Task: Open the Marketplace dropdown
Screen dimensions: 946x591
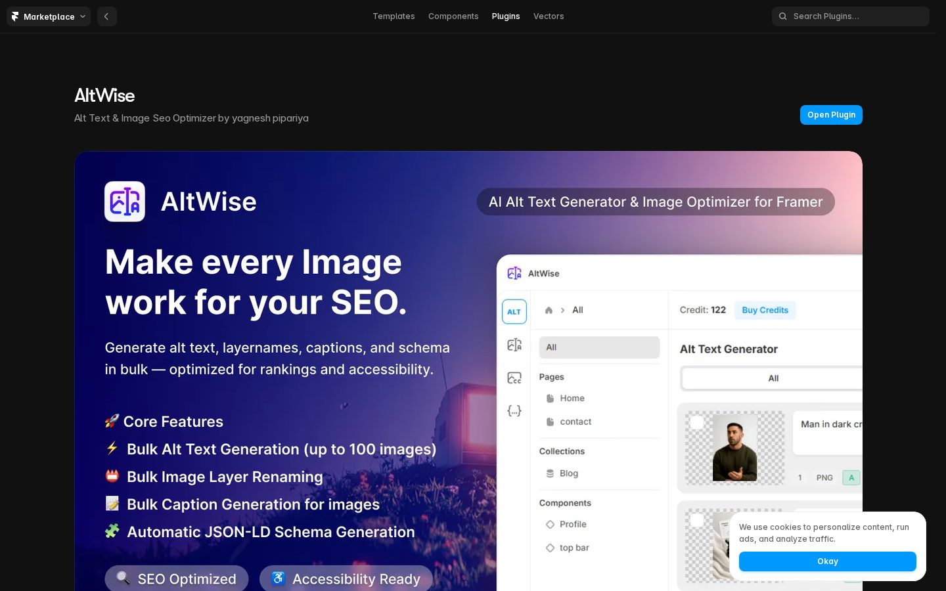Action: coord(49,16)
